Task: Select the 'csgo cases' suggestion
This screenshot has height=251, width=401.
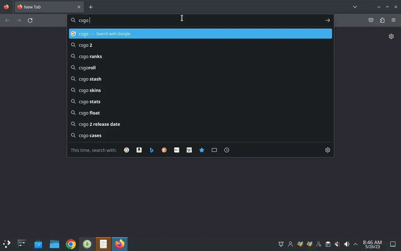Action: point(200,135)
